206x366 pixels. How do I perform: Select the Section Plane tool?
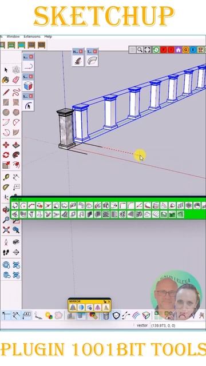[x=16, y=252]
